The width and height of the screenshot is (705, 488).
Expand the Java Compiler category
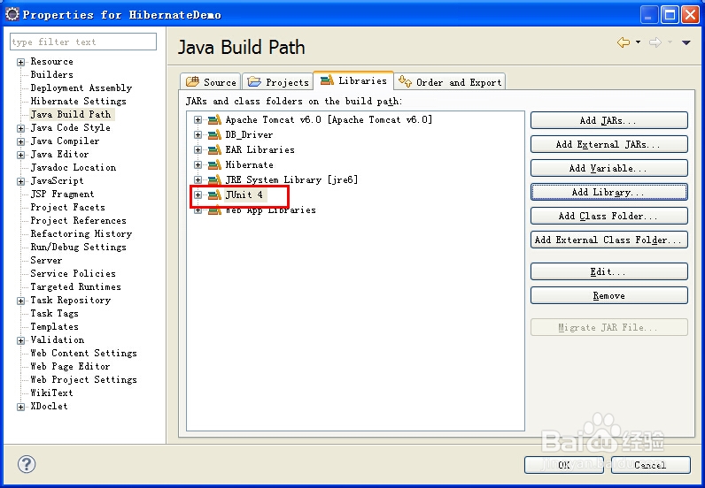point(20,141)
